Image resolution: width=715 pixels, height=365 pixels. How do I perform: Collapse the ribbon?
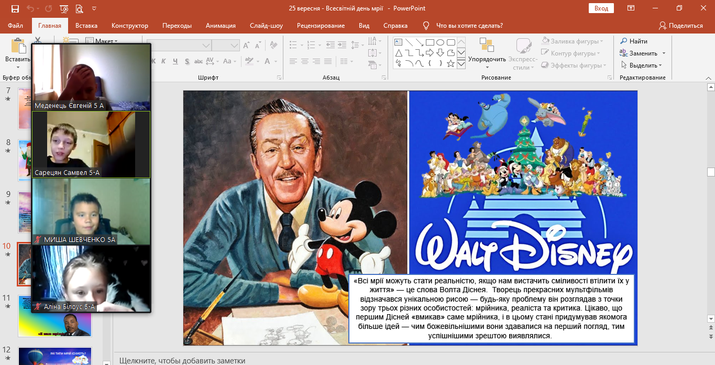pyautogui.click(x=709, y=78)
